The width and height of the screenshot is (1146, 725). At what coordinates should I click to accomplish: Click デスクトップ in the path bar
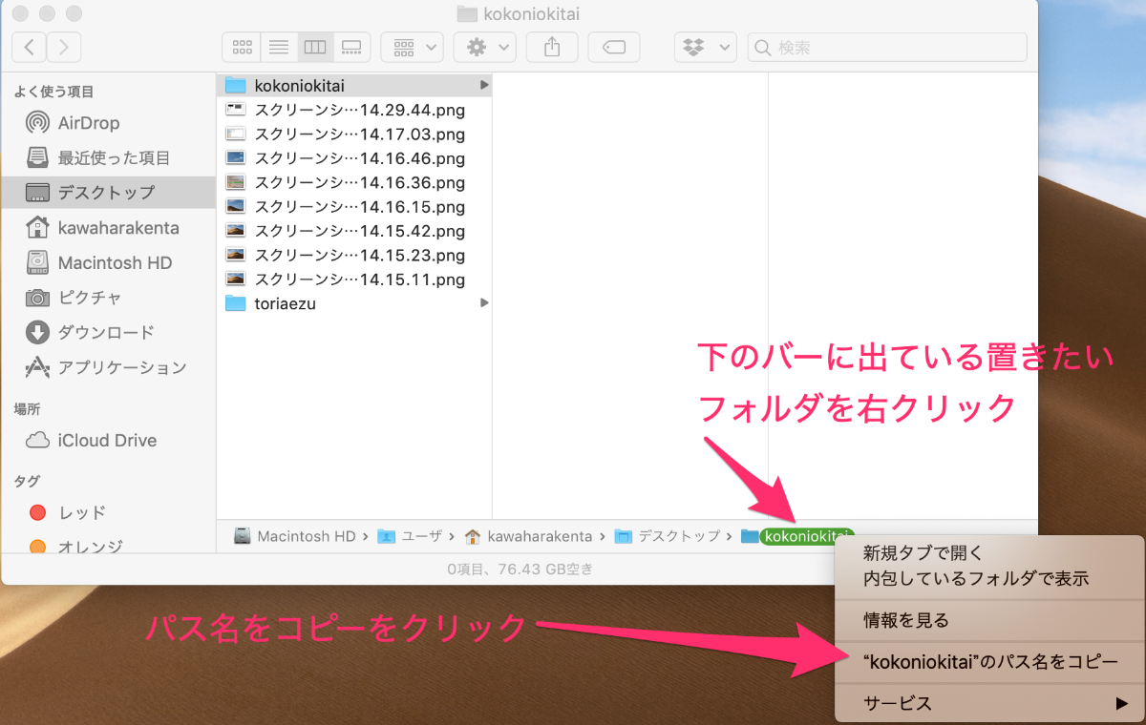(x=667, y=536)
